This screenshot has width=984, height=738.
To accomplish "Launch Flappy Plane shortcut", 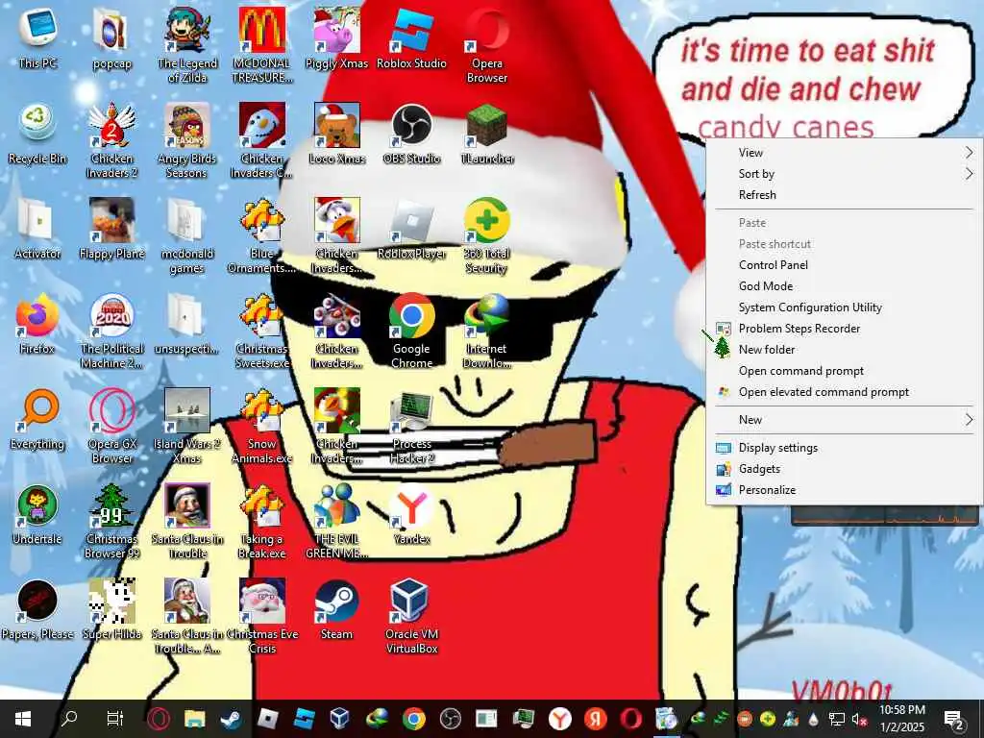I will pos(111,230).
